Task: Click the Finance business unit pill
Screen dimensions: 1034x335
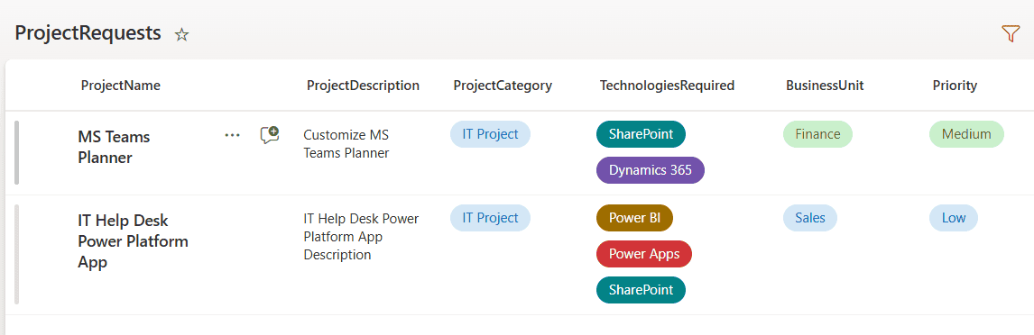Action: pos(817,134)
